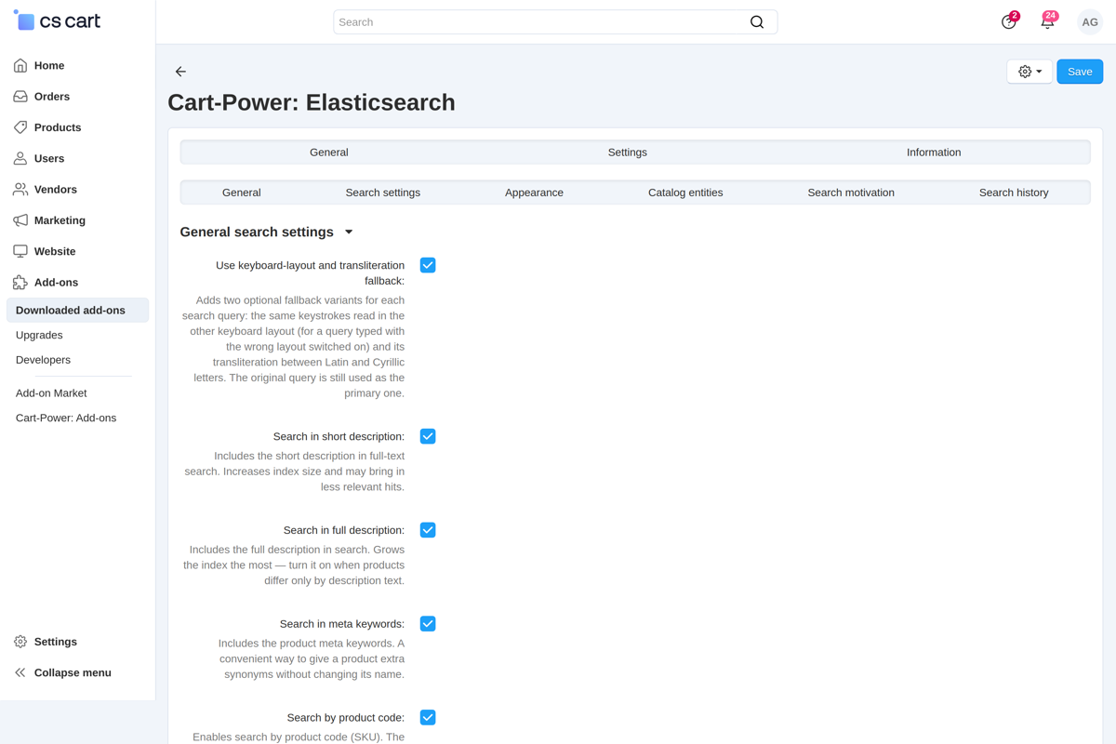The height and width of the screenshot is (744, 1116).
Task: Uncheck Search in short description
Action: (428, 436)
